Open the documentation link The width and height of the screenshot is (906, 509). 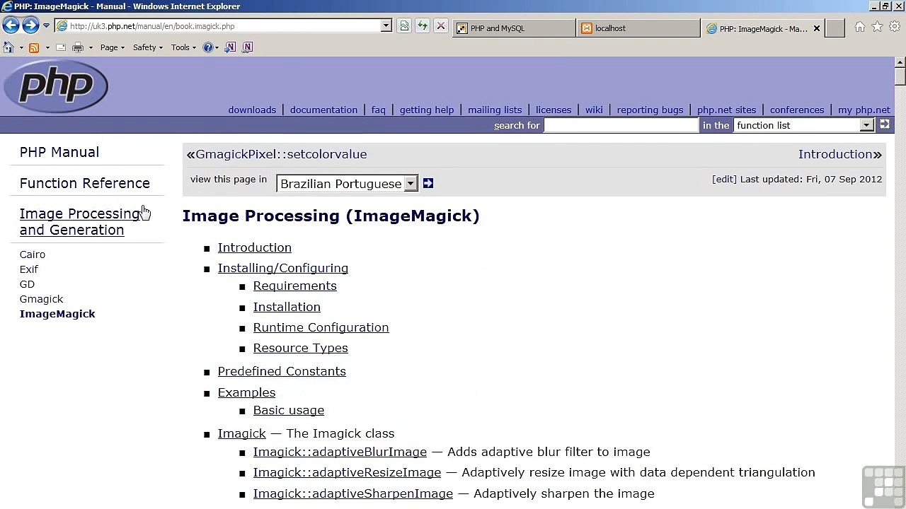[323, 110]
